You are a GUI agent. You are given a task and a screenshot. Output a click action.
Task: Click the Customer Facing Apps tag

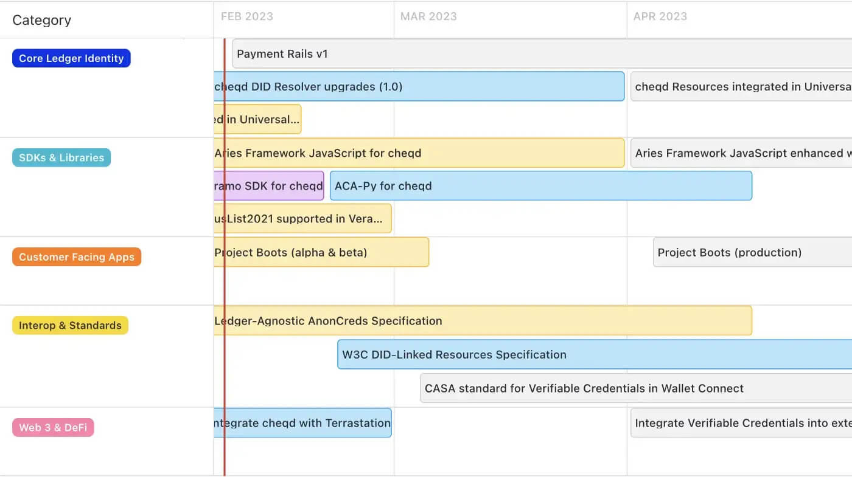(x=77, y=257)
